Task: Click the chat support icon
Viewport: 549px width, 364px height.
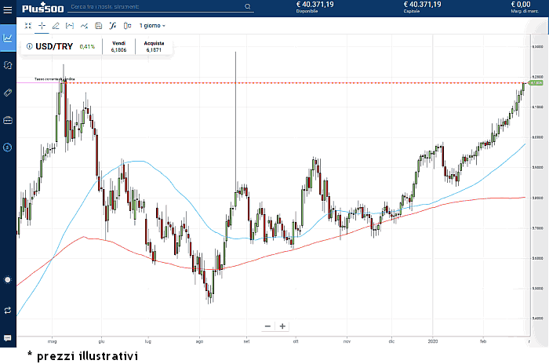Action: [x=8, y=337]
